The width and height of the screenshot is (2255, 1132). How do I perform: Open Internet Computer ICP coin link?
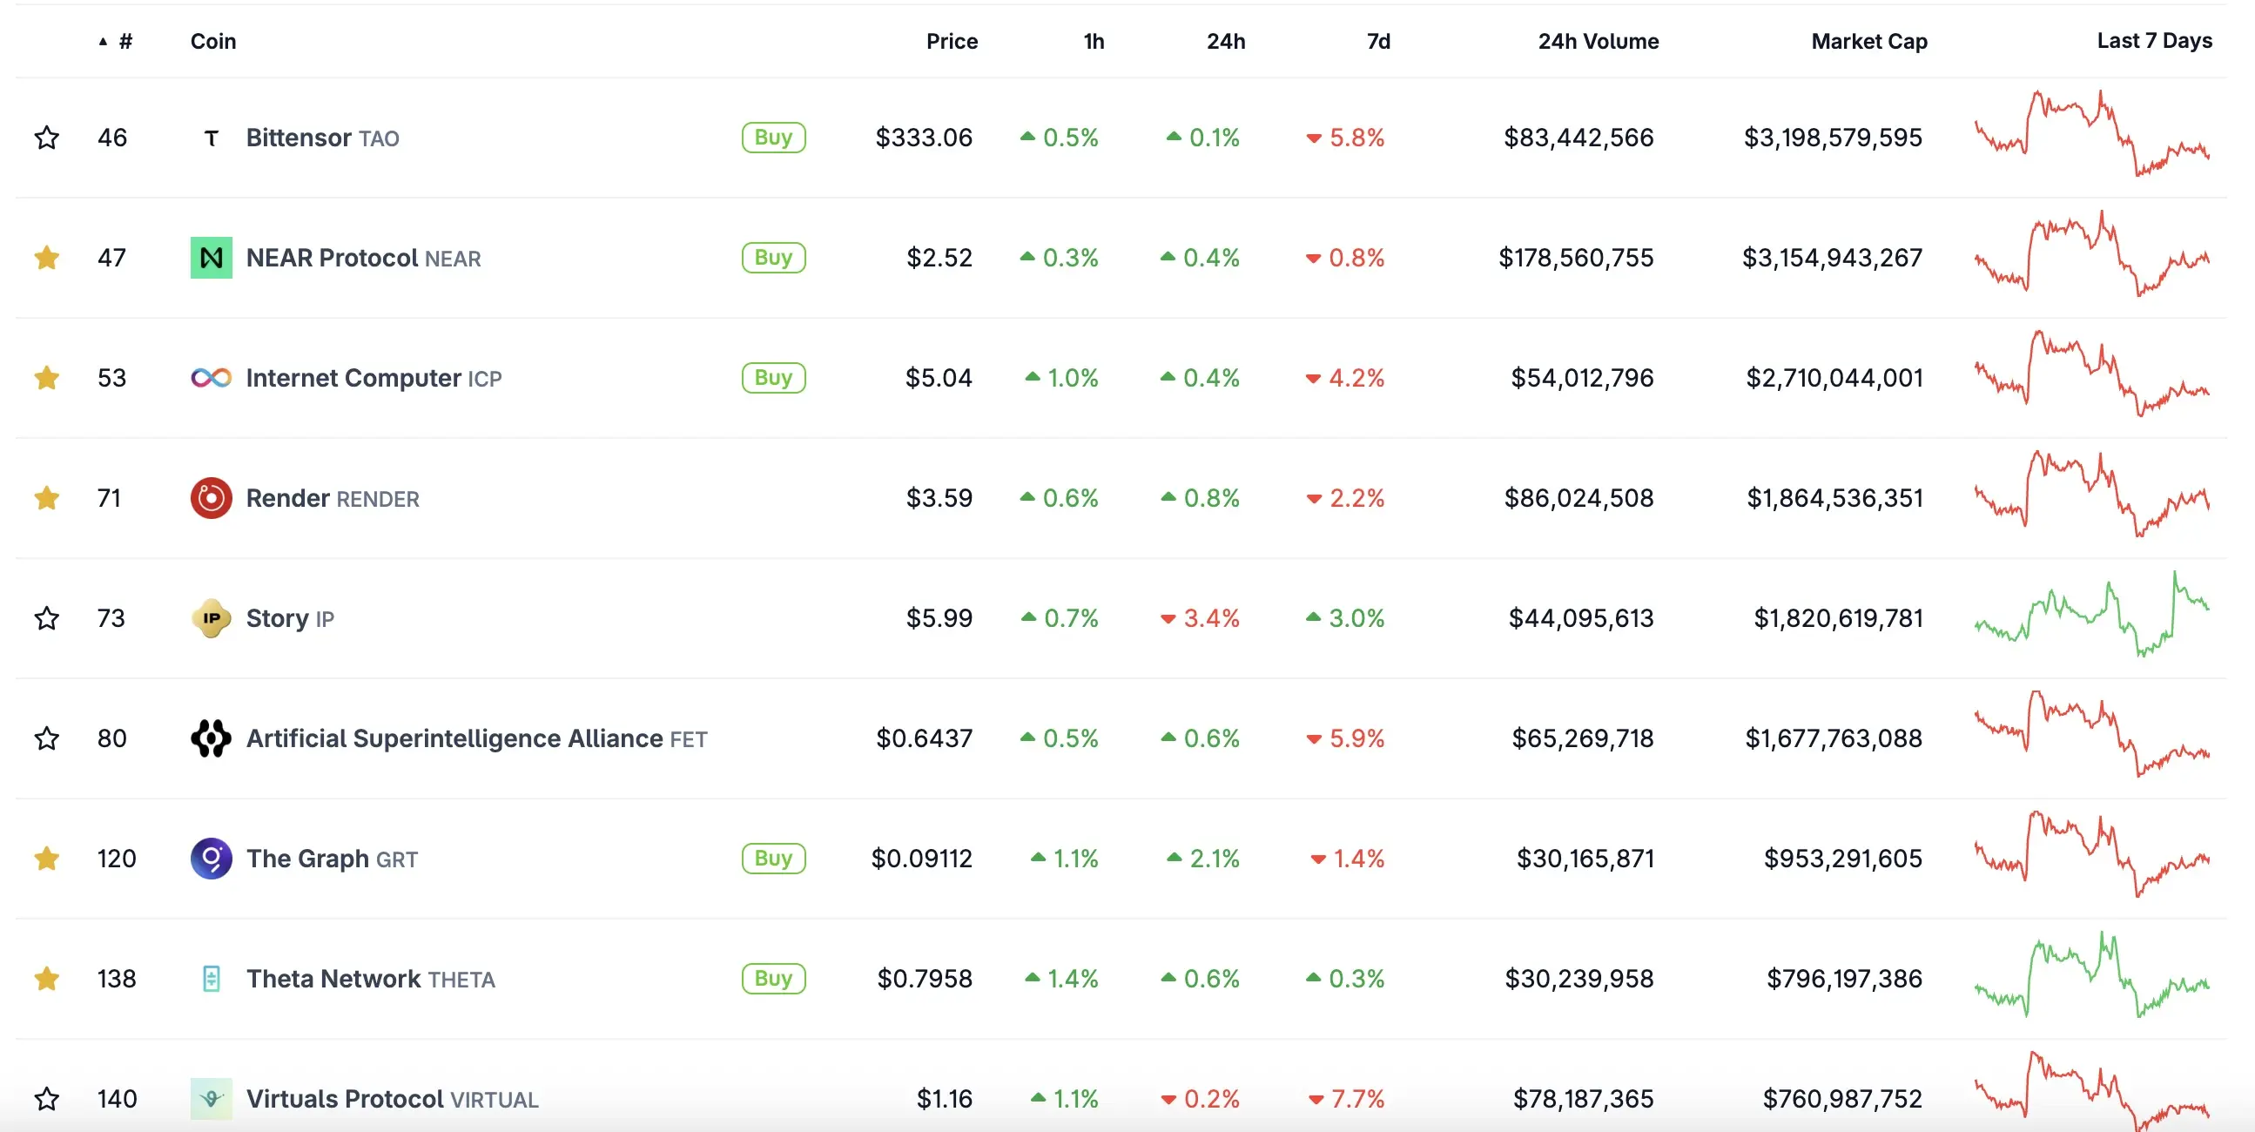tap(374, 377)
